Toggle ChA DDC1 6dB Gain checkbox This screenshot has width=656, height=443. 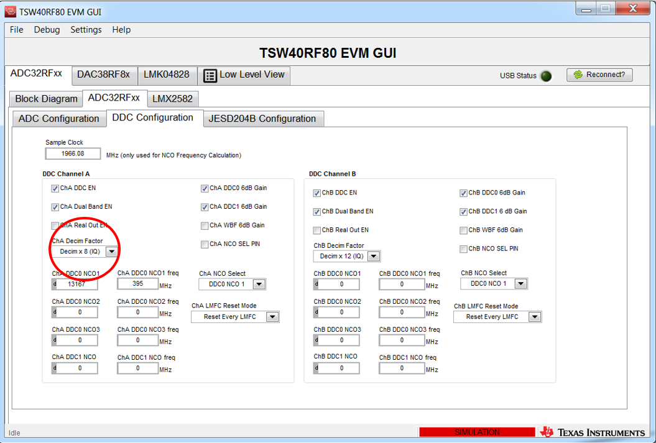[x=205, y=207]
